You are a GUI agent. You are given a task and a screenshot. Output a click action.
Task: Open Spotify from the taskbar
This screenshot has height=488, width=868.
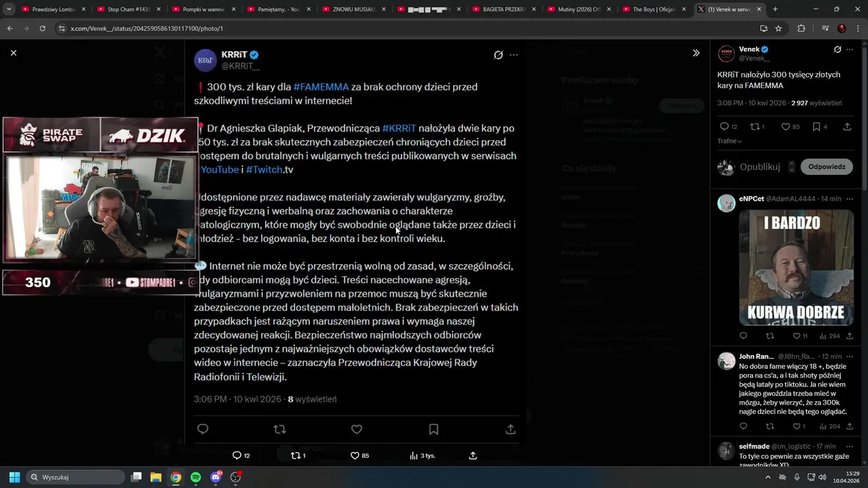(196, 477)
